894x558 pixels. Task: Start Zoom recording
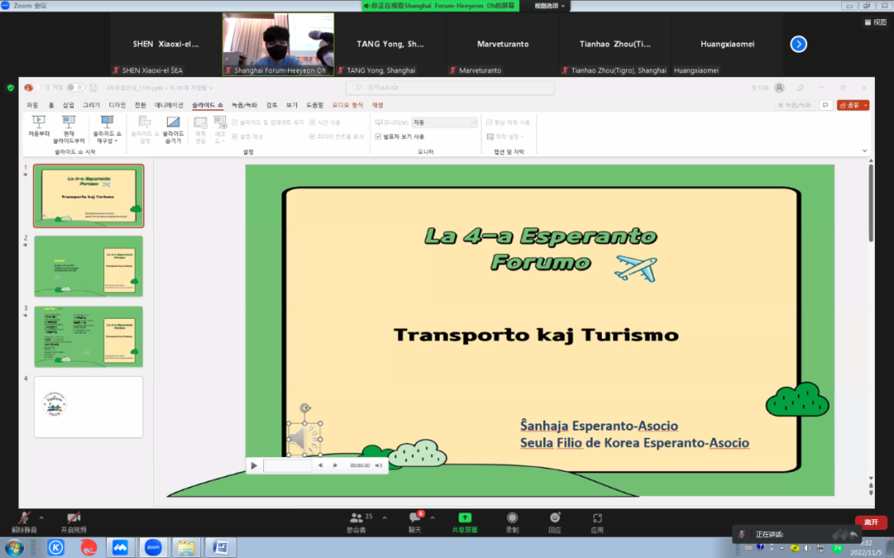(512, 522)
